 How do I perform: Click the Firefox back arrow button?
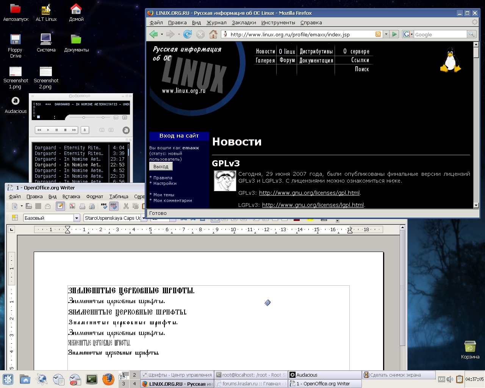coord(153,34)
